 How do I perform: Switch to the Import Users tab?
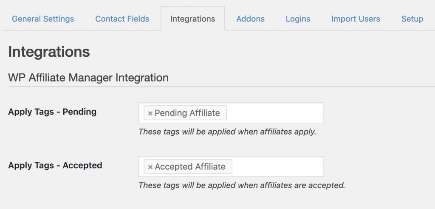(x=356, y=19)
